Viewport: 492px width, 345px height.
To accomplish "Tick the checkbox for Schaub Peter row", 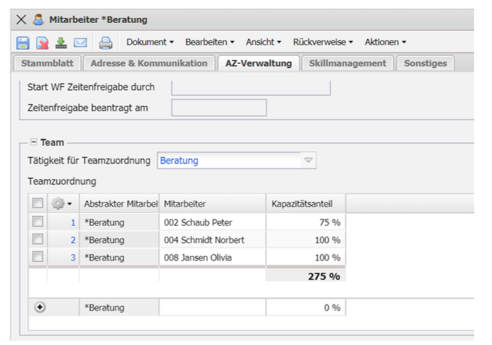I will pos(38,222).
